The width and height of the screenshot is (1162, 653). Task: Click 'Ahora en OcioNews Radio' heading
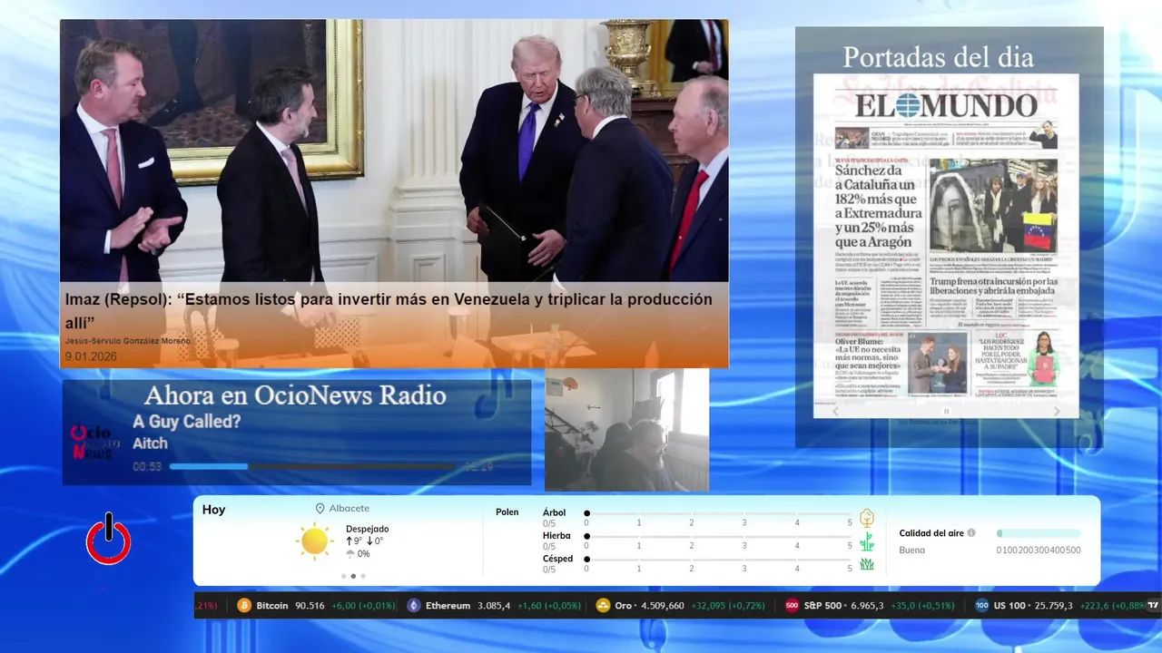(x=295, y=395)
